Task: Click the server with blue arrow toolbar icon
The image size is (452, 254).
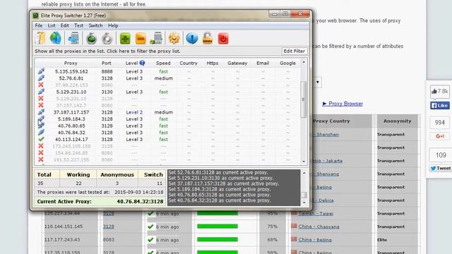Action: tap(73, 38)
